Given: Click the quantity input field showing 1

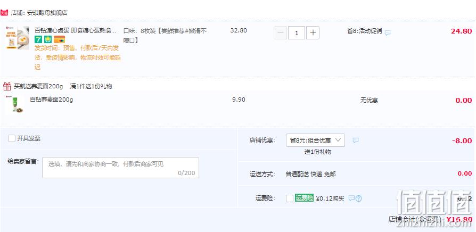Looking at the screenshot, I should [296, 33].
